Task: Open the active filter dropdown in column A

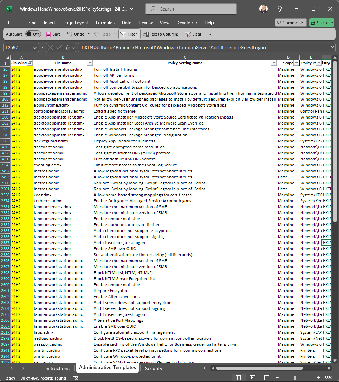Action: pyautogui.click(x=30, y=63)
